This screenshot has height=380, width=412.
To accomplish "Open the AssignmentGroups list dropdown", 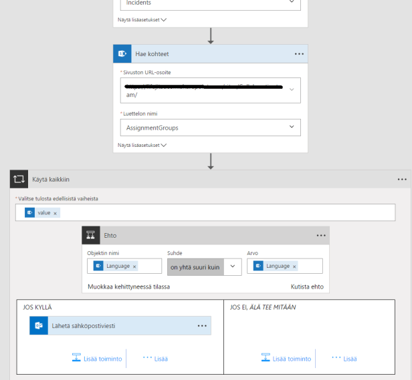I will point(292,127).
